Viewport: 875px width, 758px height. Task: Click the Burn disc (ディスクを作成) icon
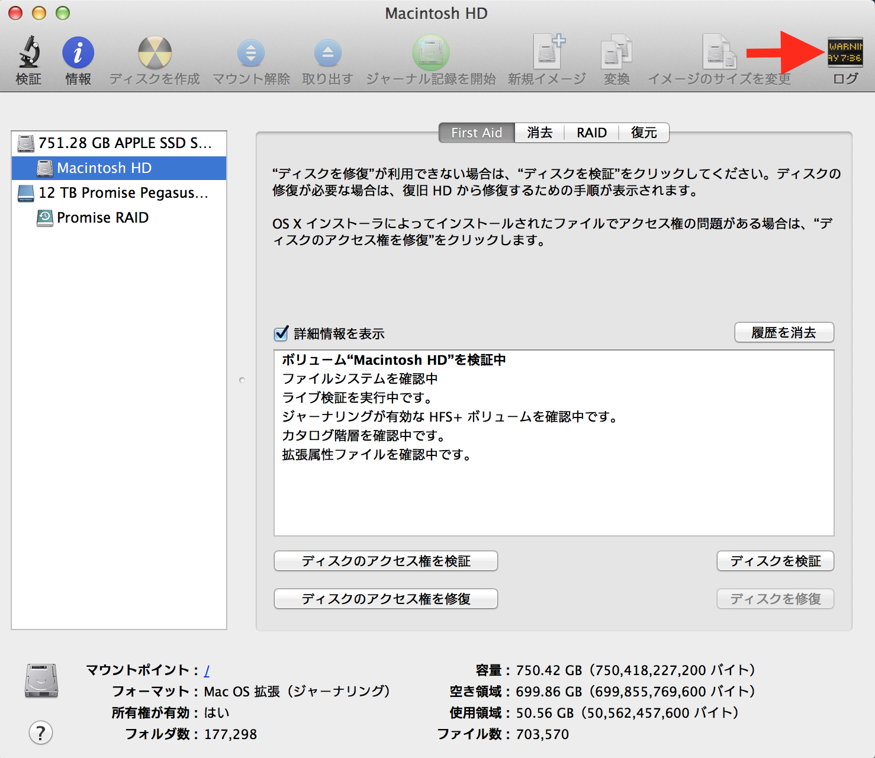point(155,53)
